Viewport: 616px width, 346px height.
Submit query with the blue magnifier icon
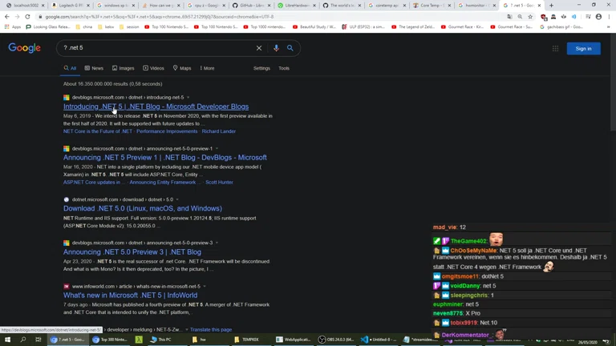tap(290, 48)
